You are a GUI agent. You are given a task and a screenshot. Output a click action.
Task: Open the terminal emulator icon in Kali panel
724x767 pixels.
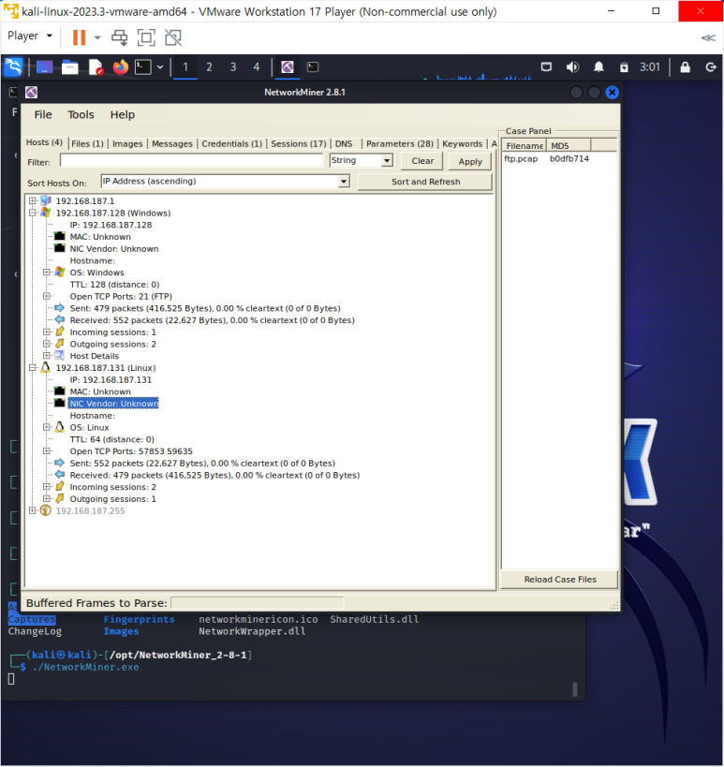click(x=143, y=67)
